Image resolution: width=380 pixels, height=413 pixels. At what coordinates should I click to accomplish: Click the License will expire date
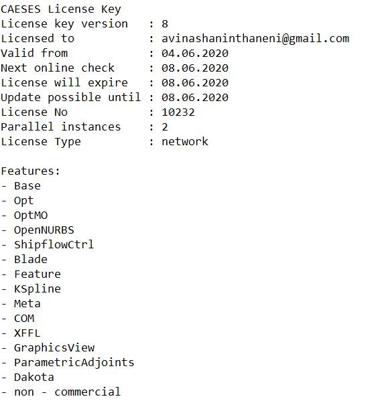195,83
